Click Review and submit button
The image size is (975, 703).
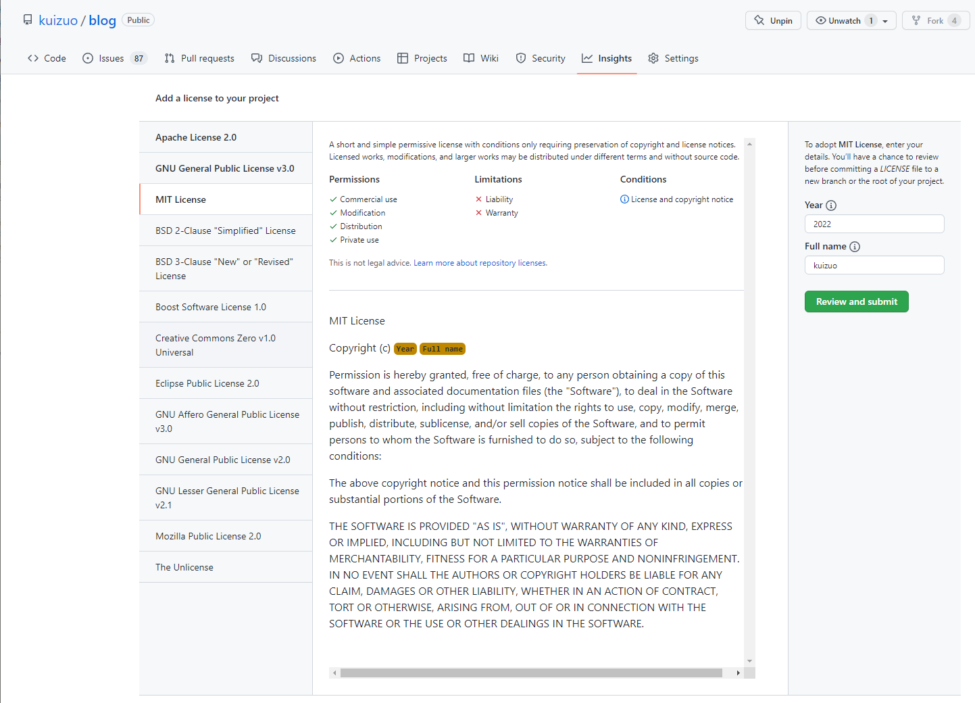[857, 301]
